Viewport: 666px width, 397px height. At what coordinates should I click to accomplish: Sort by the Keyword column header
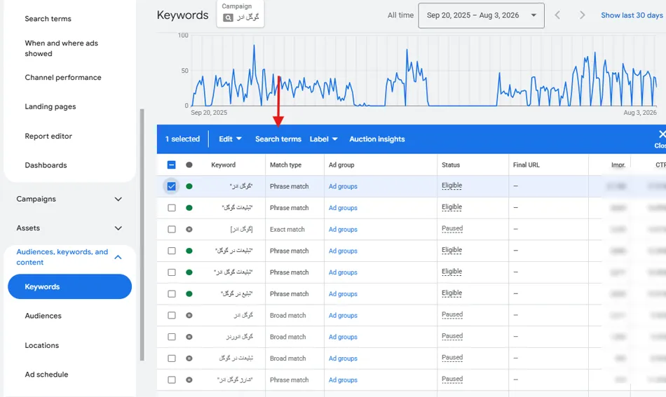pyautogui.click(x=223, y=165)
